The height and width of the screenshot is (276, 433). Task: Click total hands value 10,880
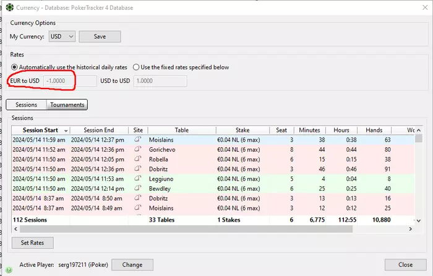pos(382,220)
